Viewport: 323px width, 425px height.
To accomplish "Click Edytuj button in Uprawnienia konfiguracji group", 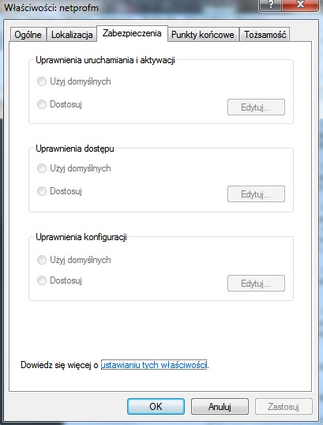I will [x=256, y=284].
